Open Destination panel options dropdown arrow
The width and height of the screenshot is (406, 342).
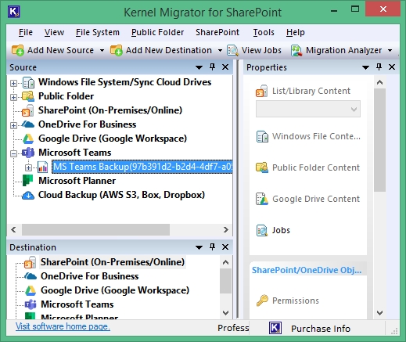point(199,247)
